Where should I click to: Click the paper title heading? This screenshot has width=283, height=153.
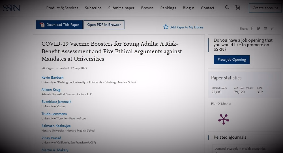pos(112,51)
